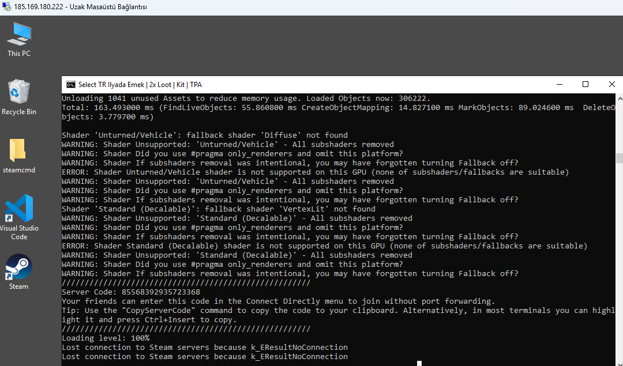Click the 'Total: 163.493000 ms' line
Screen dimensions: 623x366
pyautogui.click(x=338, y=112)
